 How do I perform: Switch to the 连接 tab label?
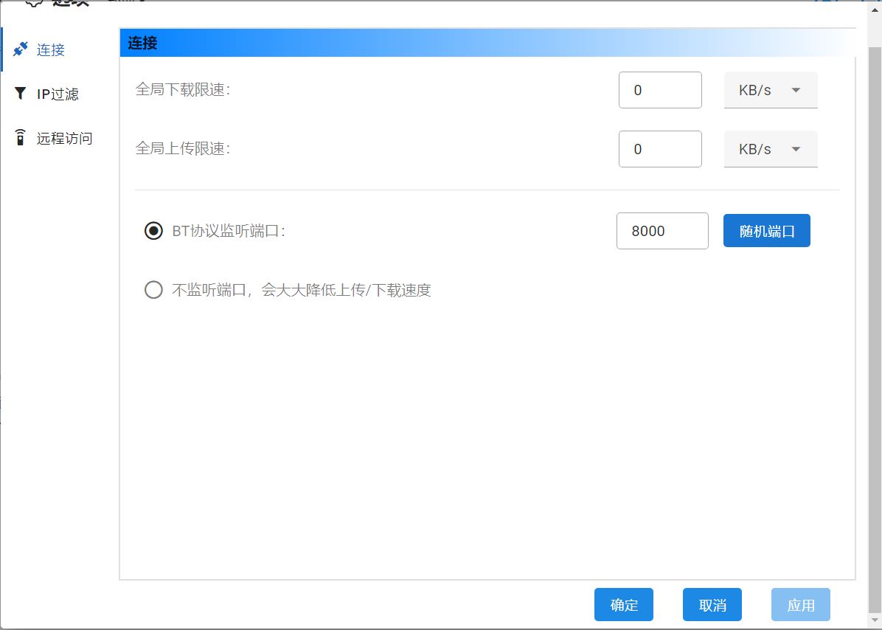(51, 49)
